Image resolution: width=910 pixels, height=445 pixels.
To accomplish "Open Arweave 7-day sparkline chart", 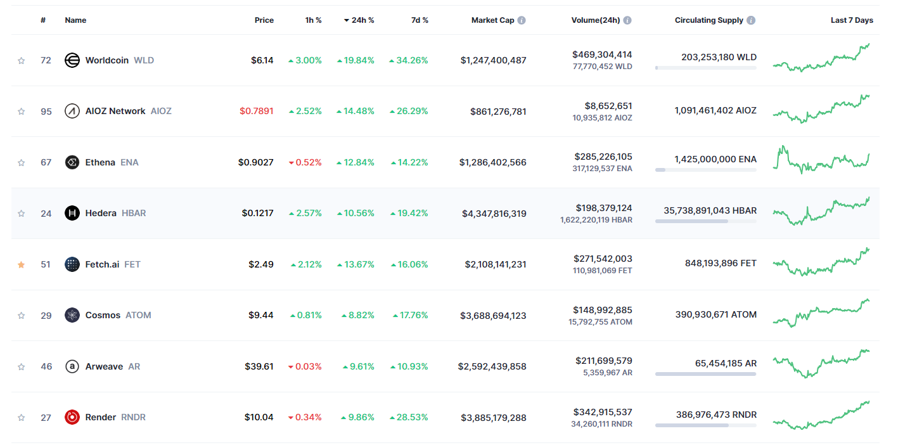I will coord(821,364).
